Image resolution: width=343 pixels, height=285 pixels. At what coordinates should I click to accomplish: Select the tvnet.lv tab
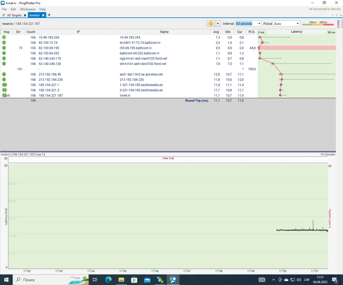click(x=35, y=15)
